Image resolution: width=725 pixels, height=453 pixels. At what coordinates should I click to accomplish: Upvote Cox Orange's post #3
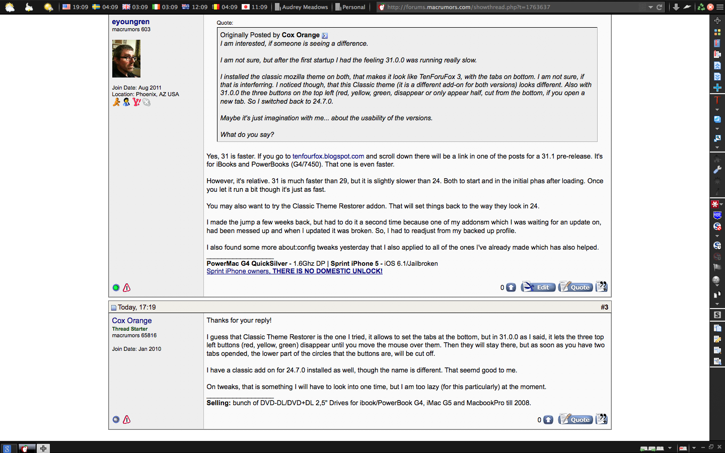548,420
